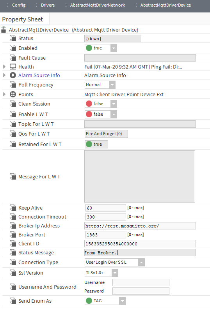This screenshot has width=210, height=312.
Task: Click the Status Message 'from Broker.' field
Action: 140,252
